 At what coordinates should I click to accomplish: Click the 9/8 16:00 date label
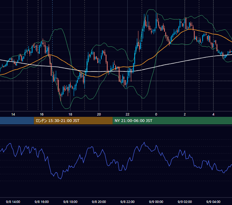pos(42,202)
